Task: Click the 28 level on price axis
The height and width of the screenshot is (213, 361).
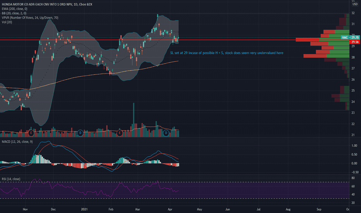Action: point(353,57)
